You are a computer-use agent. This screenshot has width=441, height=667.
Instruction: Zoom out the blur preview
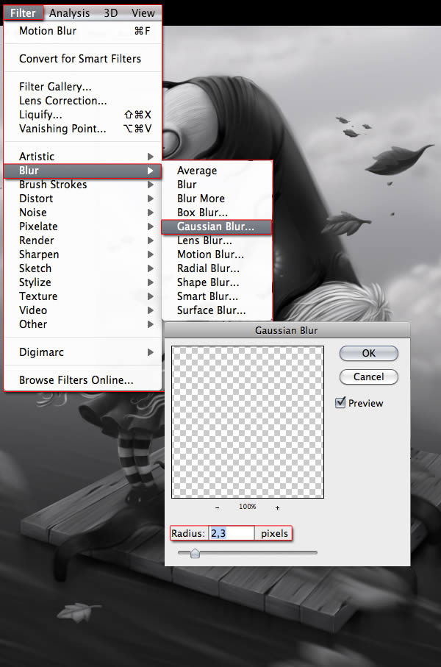(x=218, y=507)
